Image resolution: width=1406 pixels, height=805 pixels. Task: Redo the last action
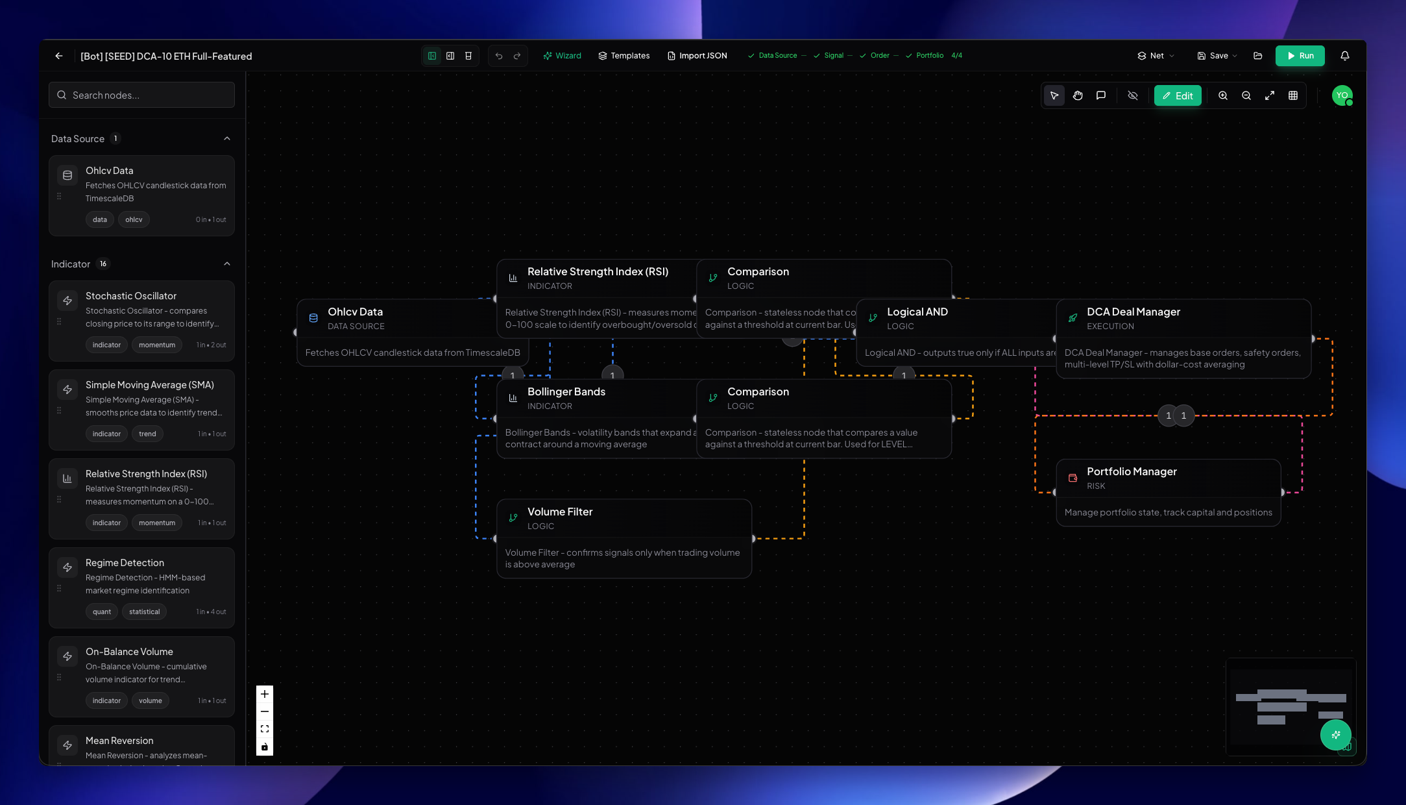(x=517, y=56)
